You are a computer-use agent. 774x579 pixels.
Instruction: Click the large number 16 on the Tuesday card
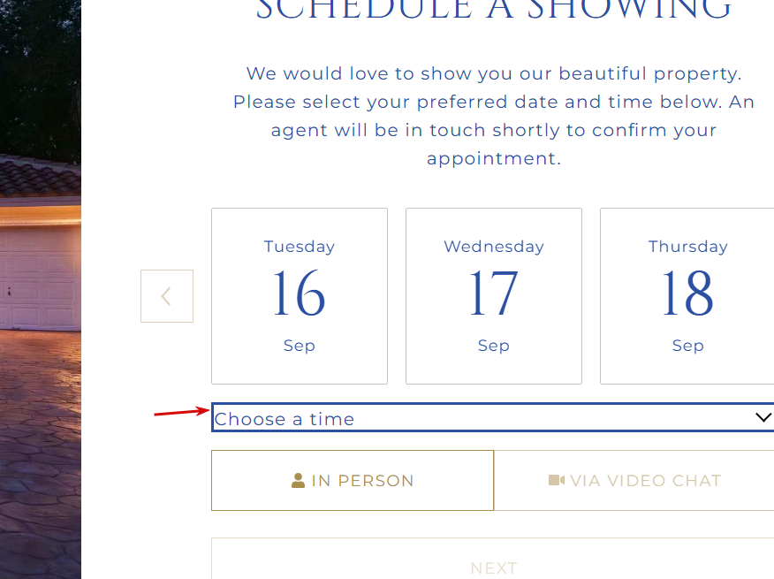click(300, 293)
